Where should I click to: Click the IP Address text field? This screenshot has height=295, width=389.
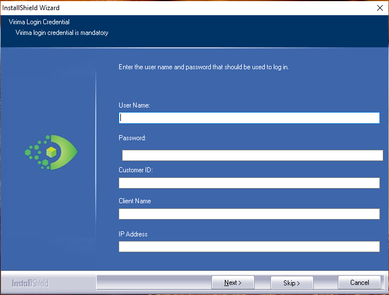(249, 247)
